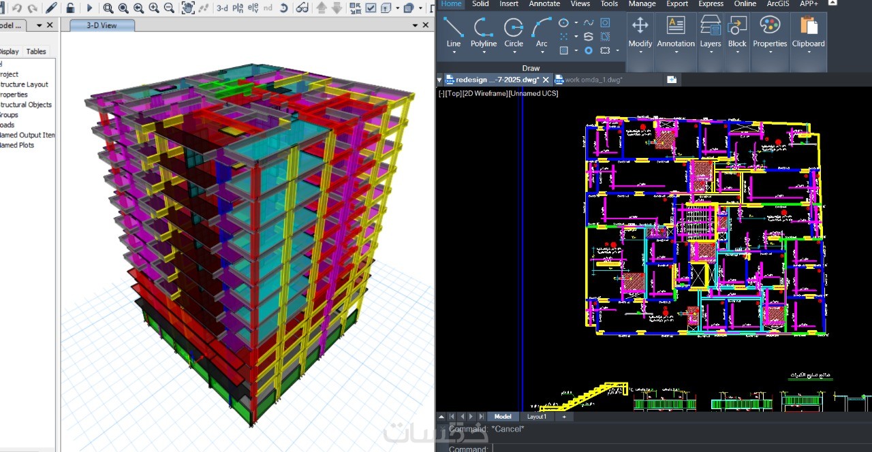872x452 pixels.
Task: Click the Undo arrow in ETABS toolbar
Action: pos(16,8)
